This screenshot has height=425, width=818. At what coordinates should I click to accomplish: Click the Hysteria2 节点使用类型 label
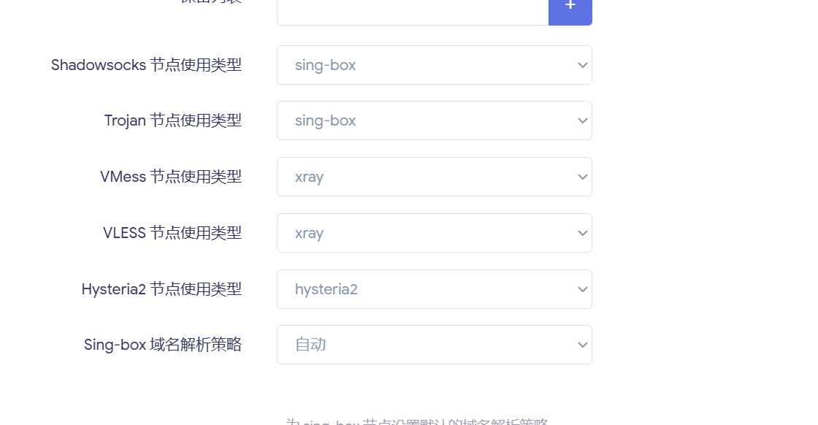click(161, 289)
